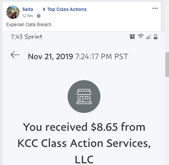Open the Top Class Actions group
169x165 pixels.
coord(67,9)
